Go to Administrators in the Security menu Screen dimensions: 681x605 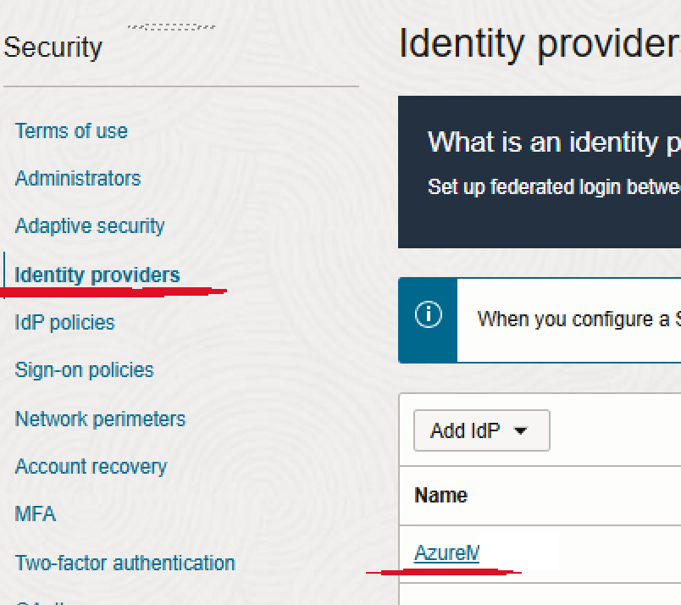click(78, 179)
